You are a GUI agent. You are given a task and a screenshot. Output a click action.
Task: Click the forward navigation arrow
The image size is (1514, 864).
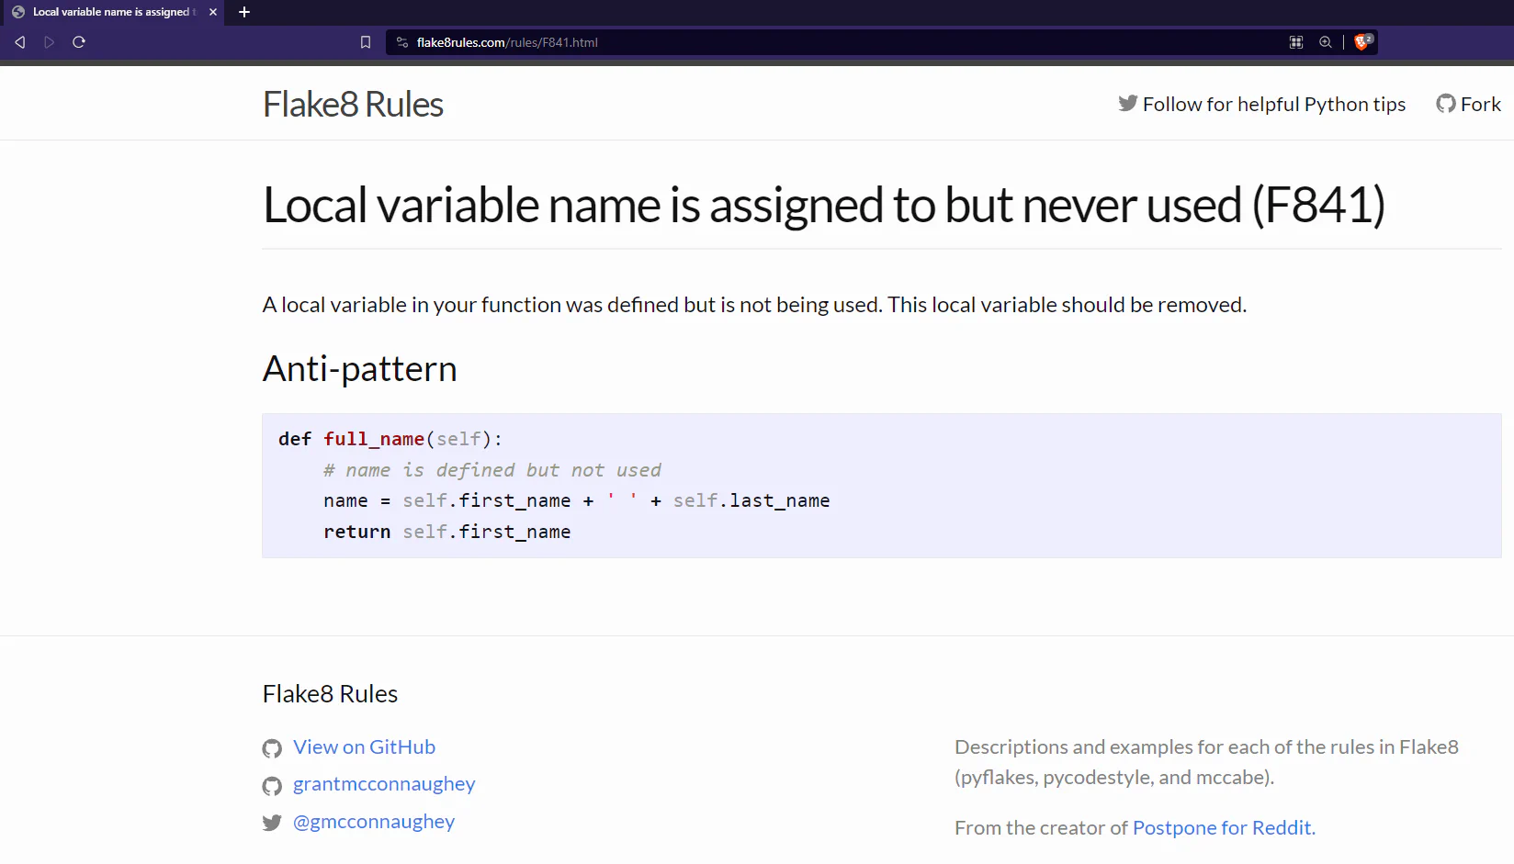tap(49, 41)
